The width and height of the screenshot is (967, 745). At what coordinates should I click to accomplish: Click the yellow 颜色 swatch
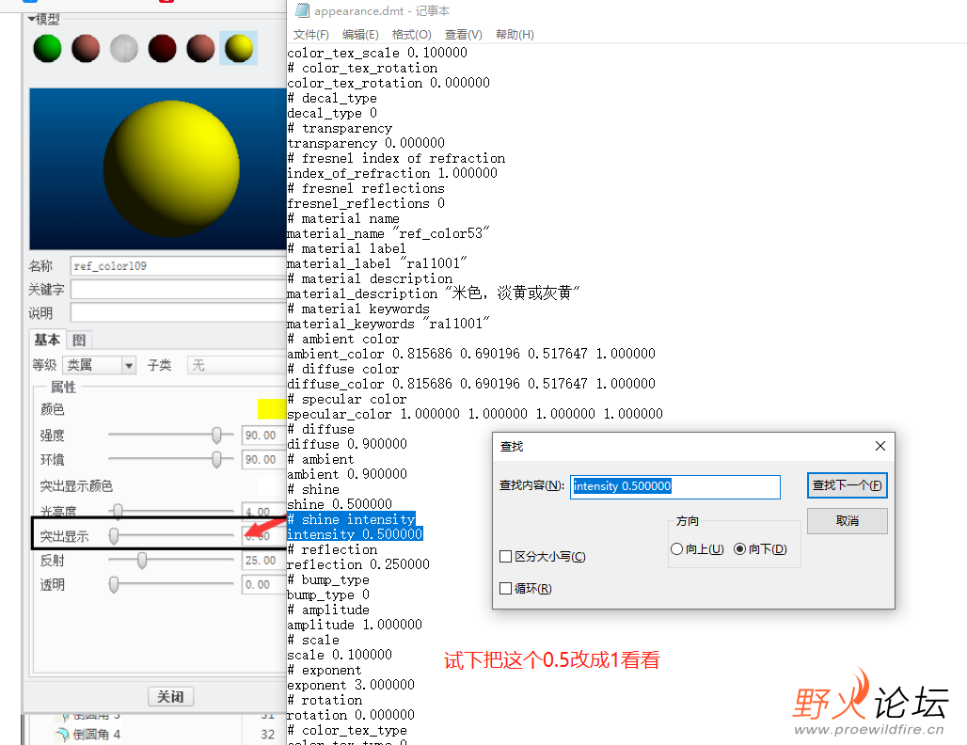coord(271,409)
